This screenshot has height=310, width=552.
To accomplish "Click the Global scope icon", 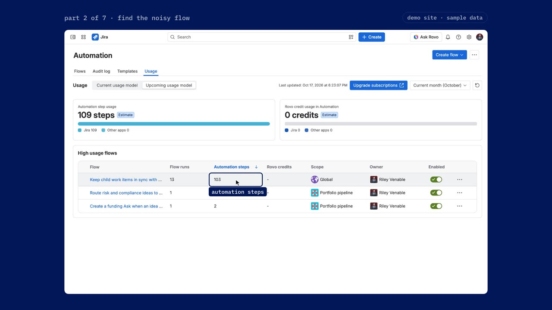I will coord(315,180).
